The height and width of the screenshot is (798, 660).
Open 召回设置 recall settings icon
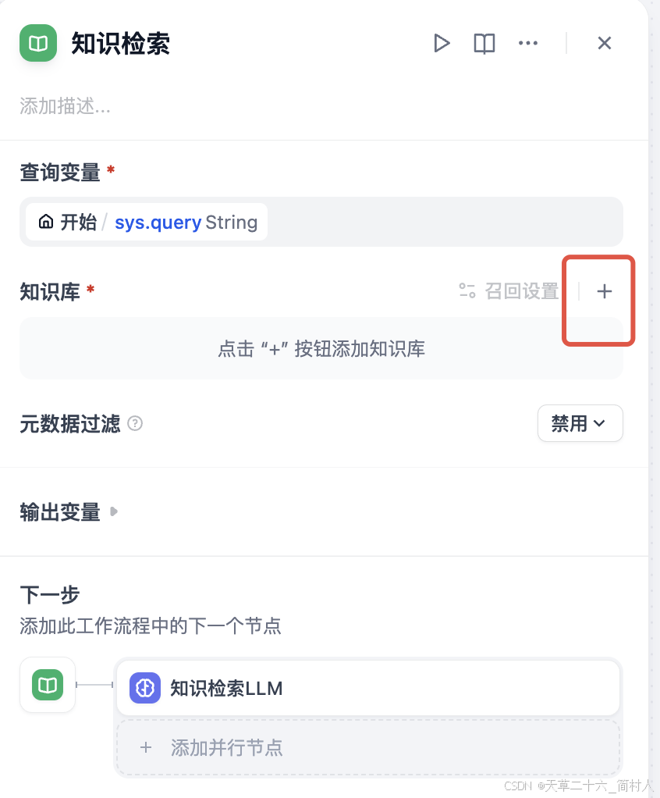(467, 290)
